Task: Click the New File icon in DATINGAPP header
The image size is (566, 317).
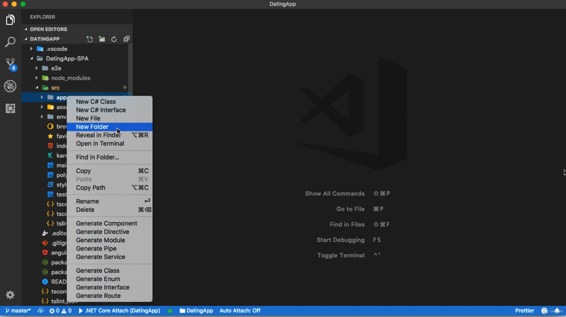Action: point(89,39)
